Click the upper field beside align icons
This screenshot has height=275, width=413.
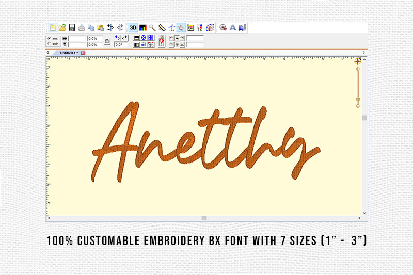click(x=195, y=38)
